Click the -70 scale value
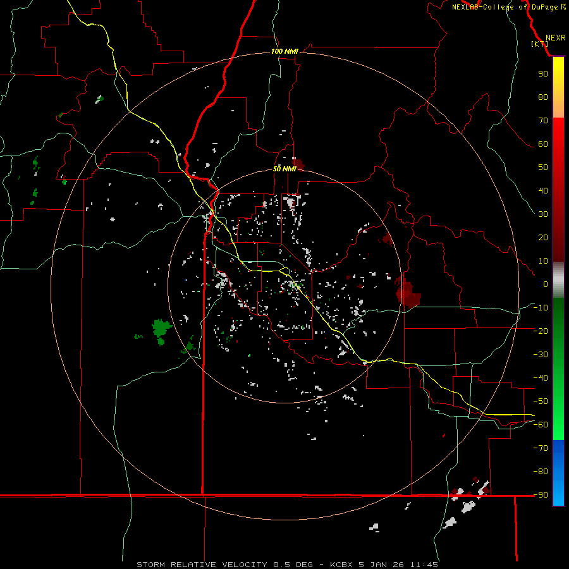 pyautogui.click(x=541, y=448)
